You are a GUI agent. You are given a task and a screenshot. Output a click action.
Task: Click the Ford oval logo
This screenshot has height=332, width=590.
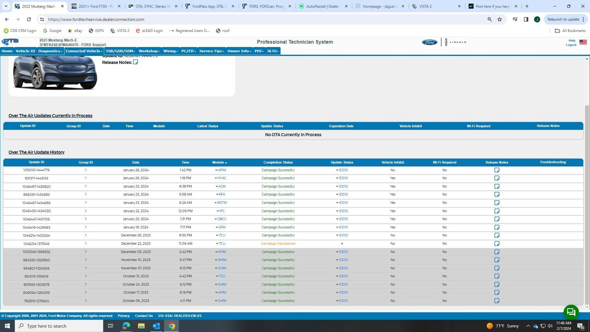429,42
